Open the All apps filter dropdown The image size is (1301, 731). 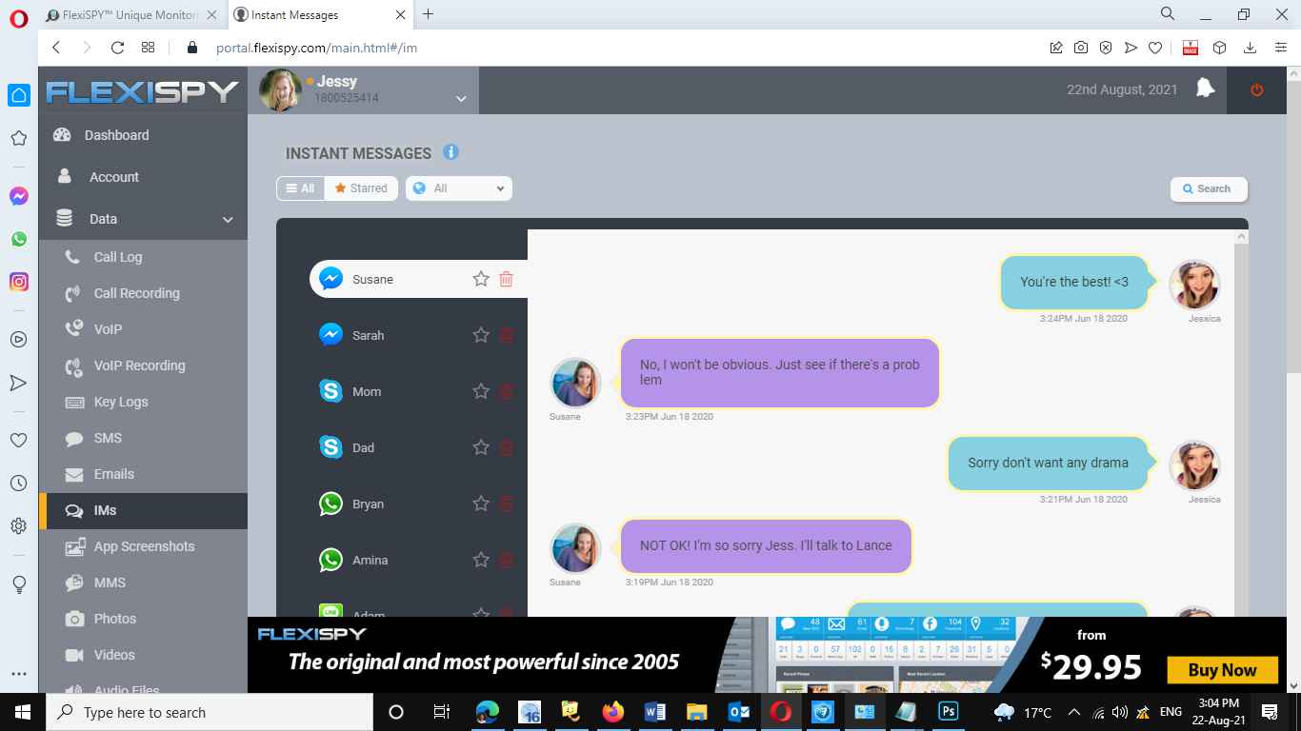[459, 188]
